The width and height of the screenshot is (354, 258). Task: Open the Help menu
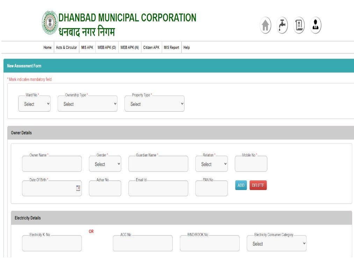tap(186, 47)
